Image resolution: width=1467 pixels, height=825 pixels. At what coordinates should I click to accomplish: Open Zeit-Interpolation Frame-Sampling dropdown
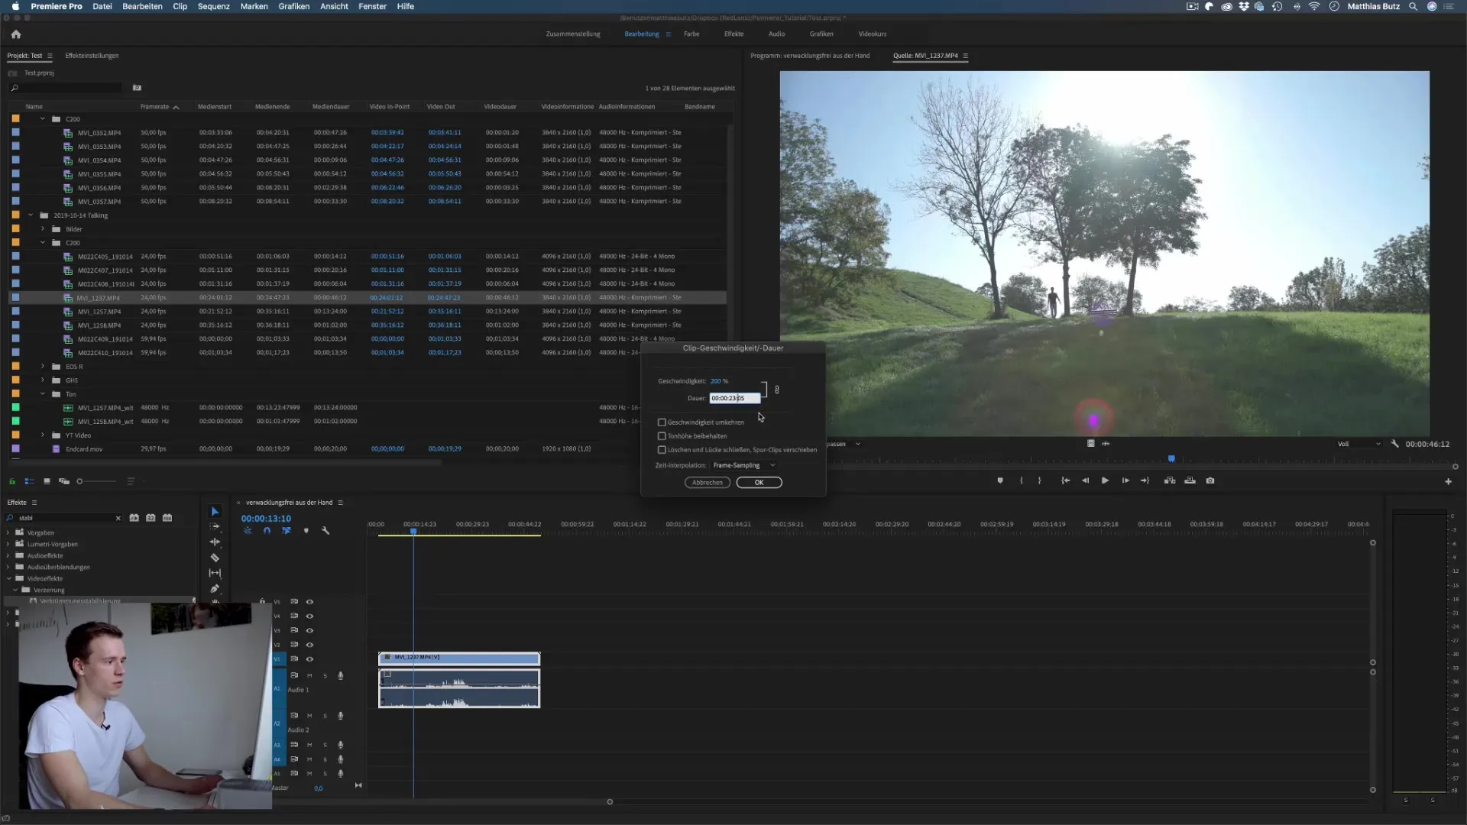(x=743, y=465)
